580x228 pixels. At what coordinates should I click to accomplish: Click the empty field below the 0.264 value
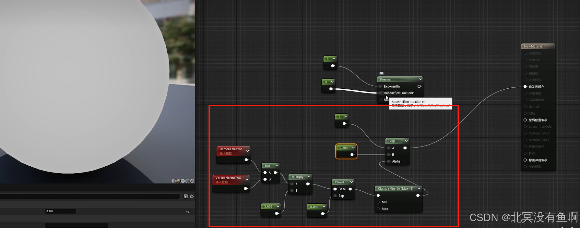pos(76,225)
